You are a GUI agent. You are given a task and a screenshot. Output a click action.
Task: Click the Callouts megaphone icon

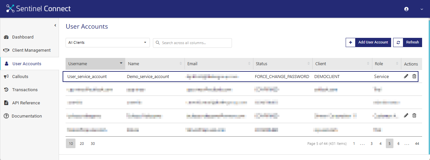click(x=6, y=77)
